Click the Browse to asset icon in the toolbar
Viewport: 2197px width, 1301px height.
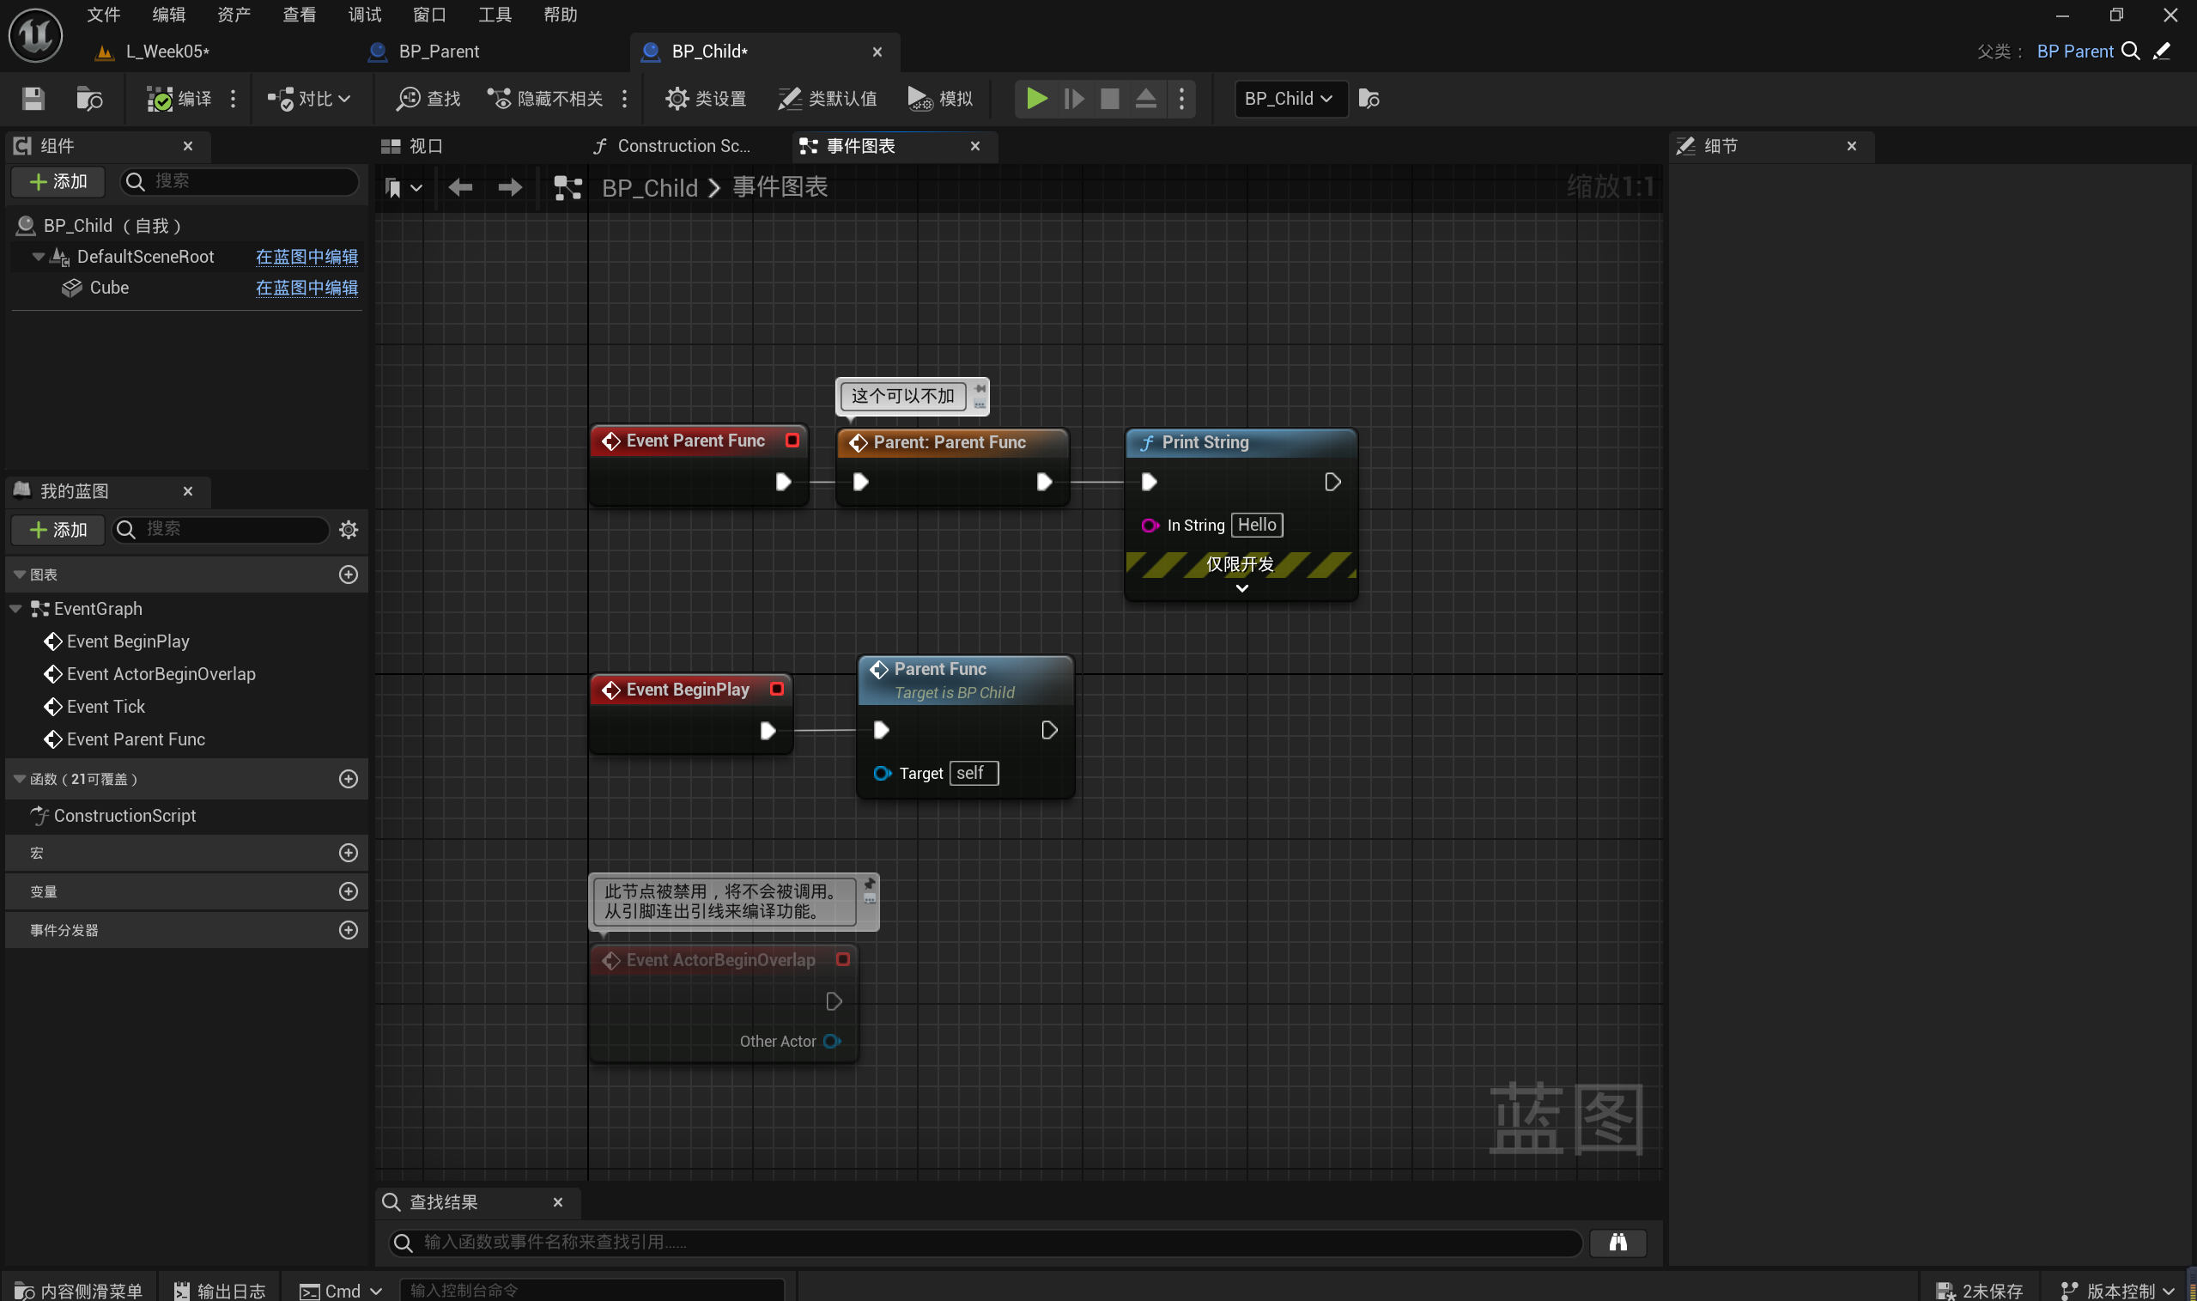click(89, 98)
